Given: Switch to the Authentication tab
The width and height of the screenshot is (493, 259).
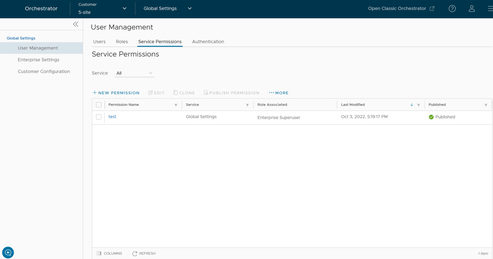Looking at the screenshot, I should point(208,42).
